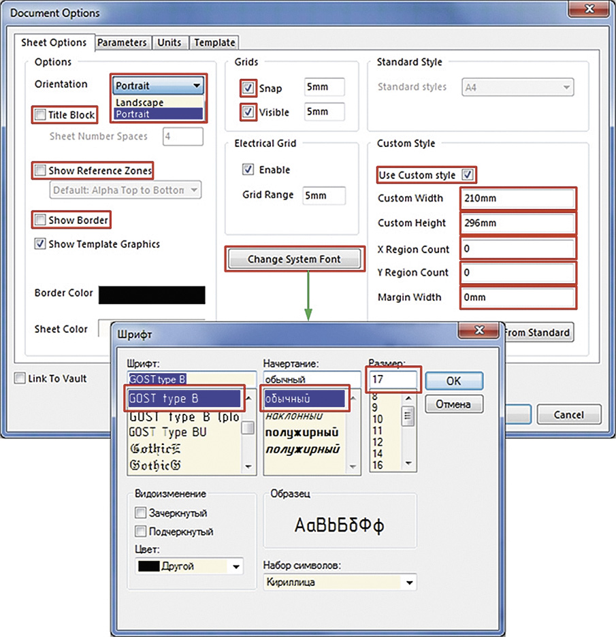Select обычный style in the list
Viewport: 616px width, 637px height.
point(304,399)
